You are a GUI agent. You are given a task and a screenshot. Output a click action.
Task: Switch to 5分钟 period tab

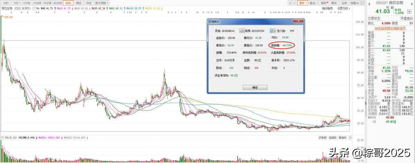point(27,3)
